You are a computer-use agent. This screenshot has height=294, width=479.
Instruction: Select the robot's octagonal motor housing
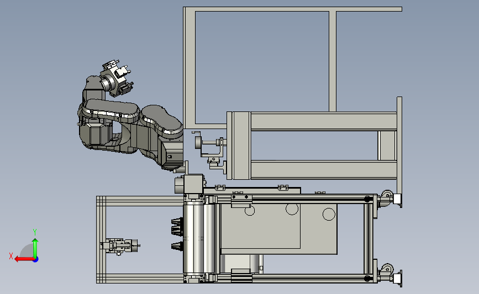click(x=96, y=134)
